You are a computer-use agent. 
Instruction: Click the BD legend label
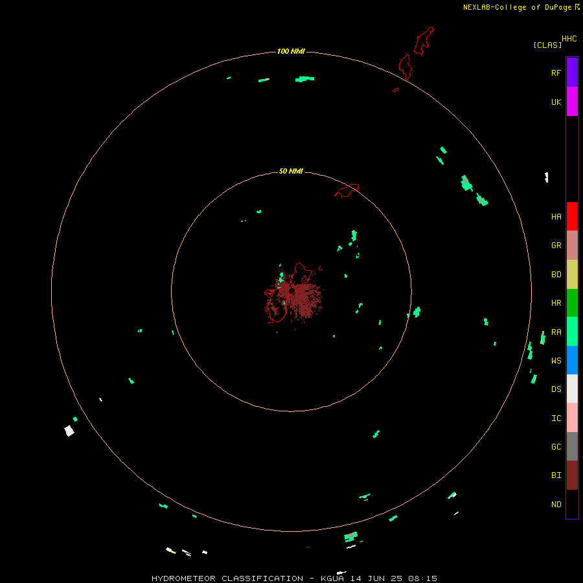[556, 275]
